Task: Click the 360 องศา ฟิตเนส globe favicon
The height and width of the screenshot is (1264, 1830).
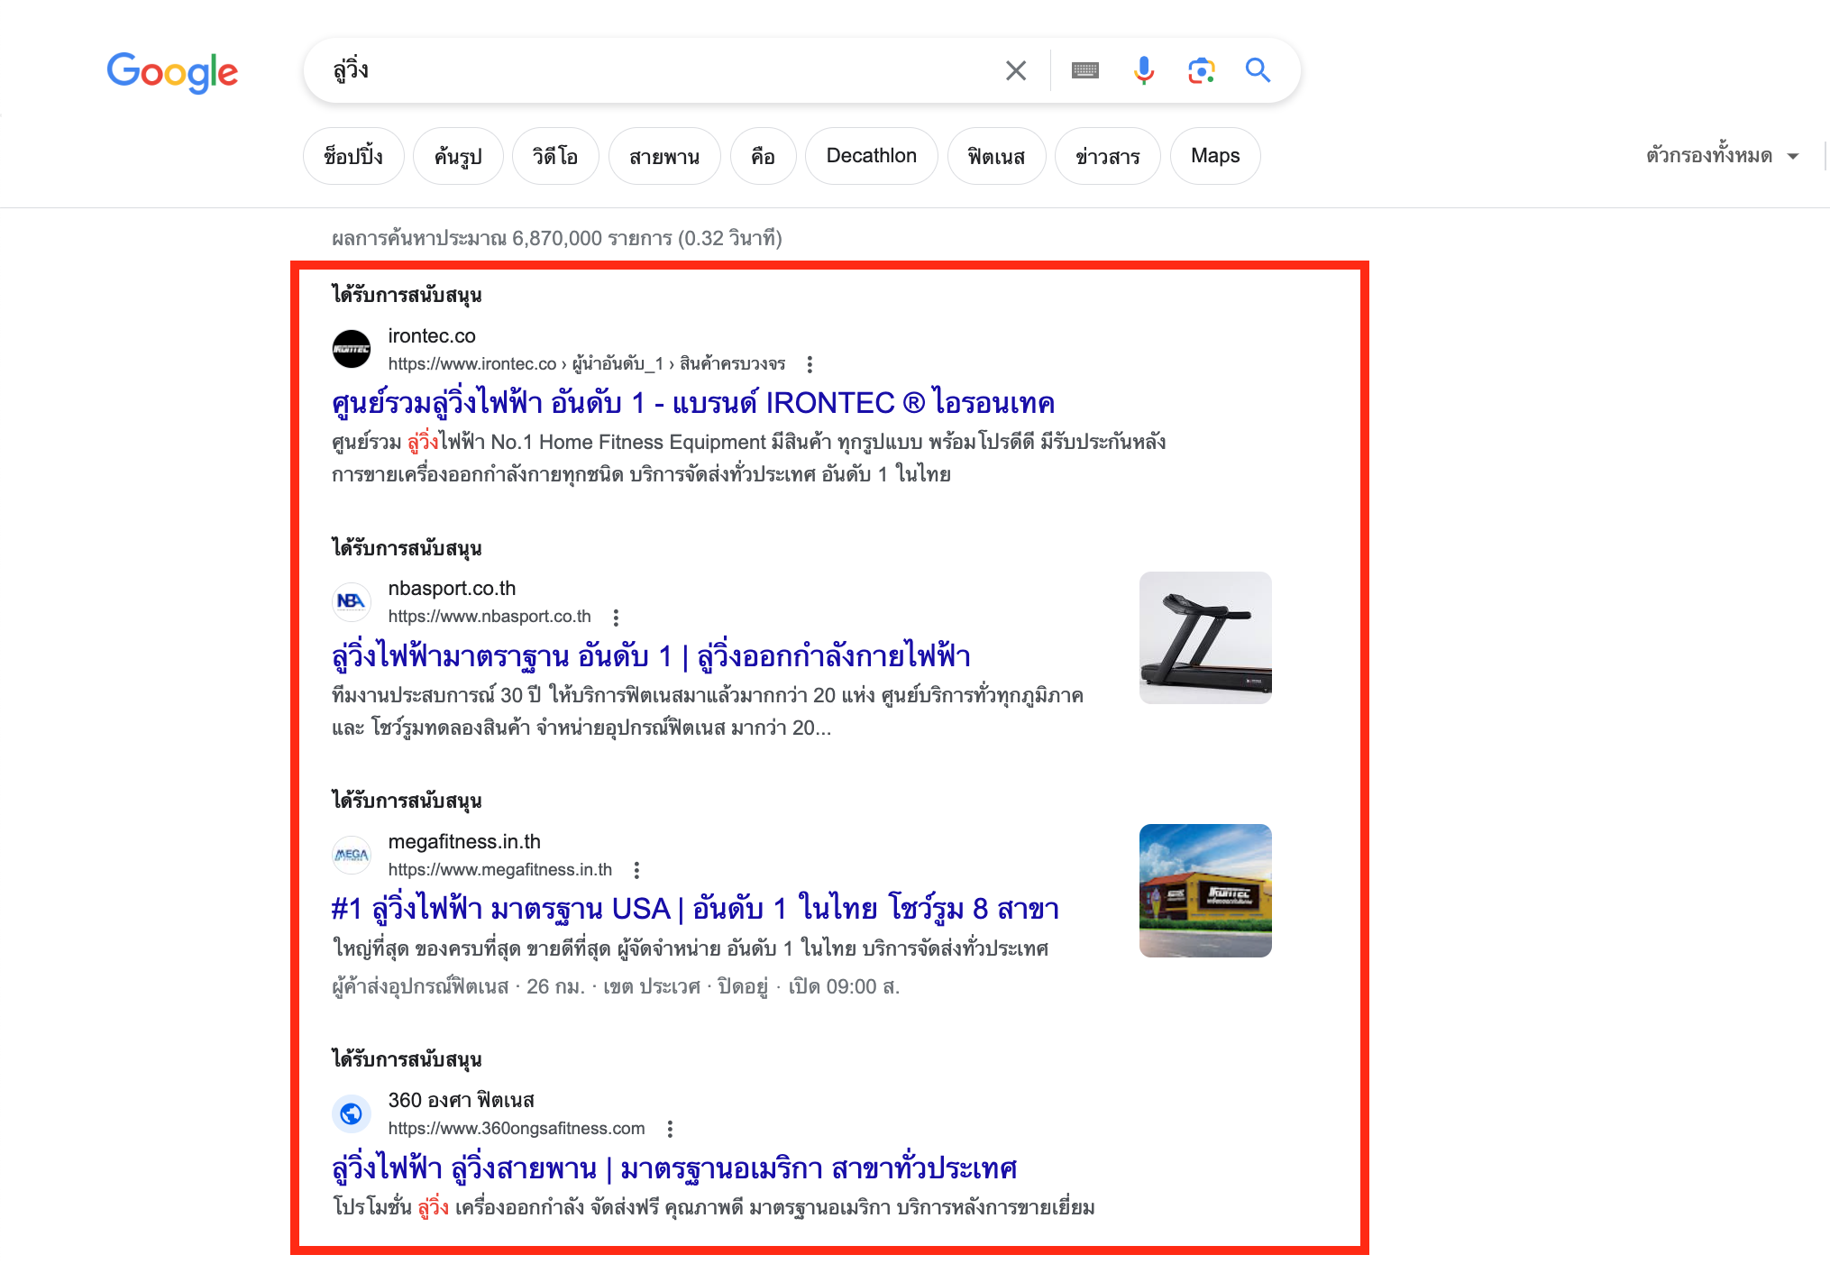Action: pos(352,1113)
